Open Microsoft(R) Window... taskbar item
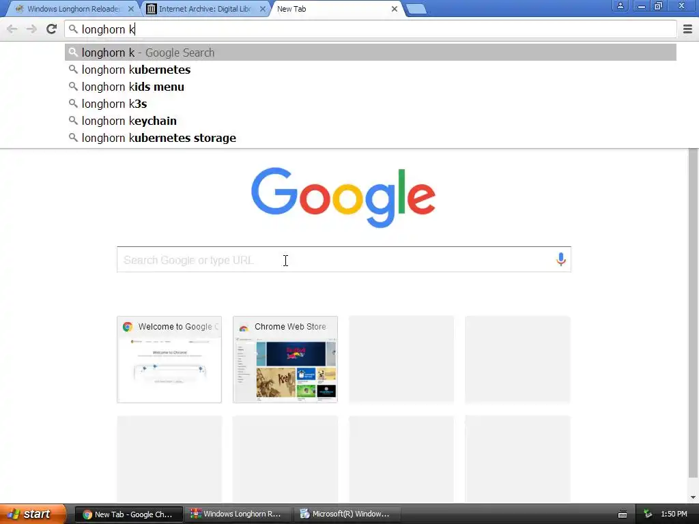Screen dimensions: 699x524 (x=347, y=514)
